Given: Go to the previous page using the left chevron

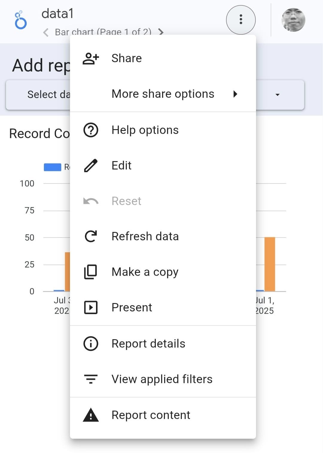Looking at the screenshot, I should tap(46, 32).
